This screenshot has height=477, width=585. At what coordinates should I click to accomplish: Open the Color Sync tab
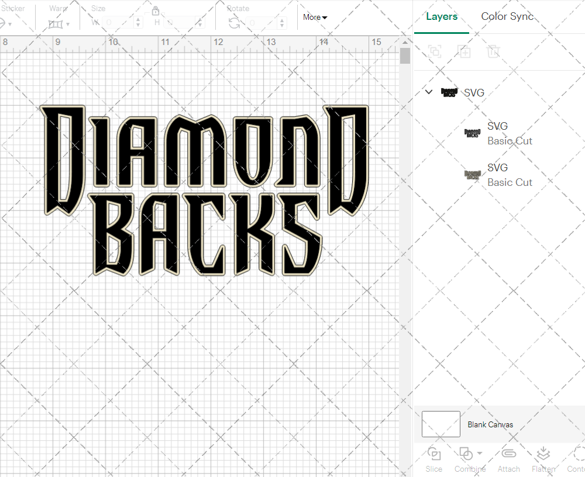pyautogui.click(x=507, y=16)
